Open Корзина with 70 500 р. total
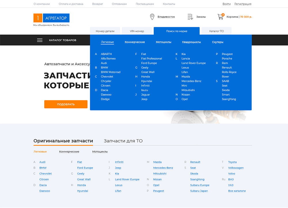Screen dimensions: 288x208 [239, 17]
